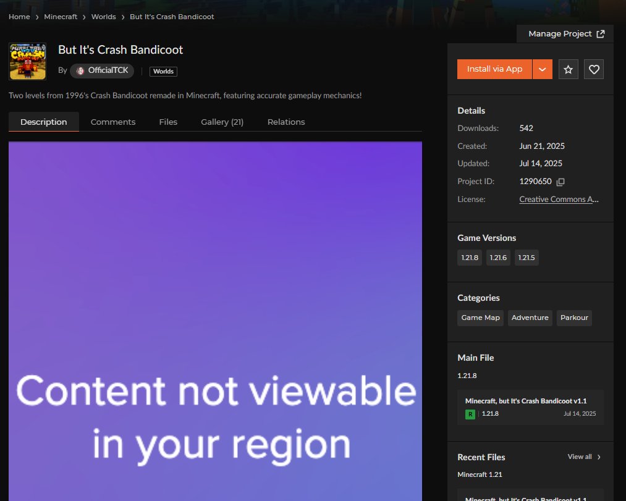Click the downloads count 542

coord(526,128)
